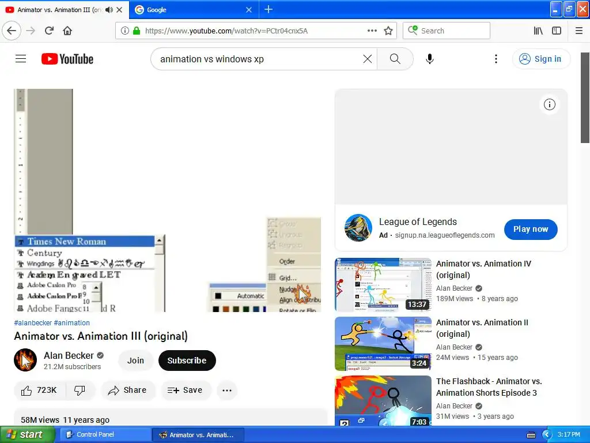This screenshot has width=590, height=443.
Task: Click The Flashback - Animator vs. Animation title
Action: click(x=489, y=387)
